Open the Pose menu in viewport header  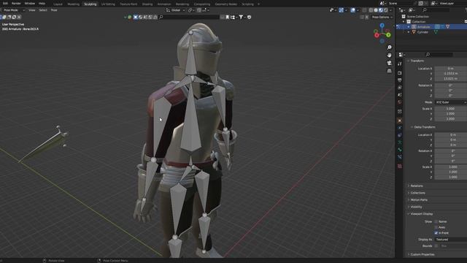coord(54,10)
